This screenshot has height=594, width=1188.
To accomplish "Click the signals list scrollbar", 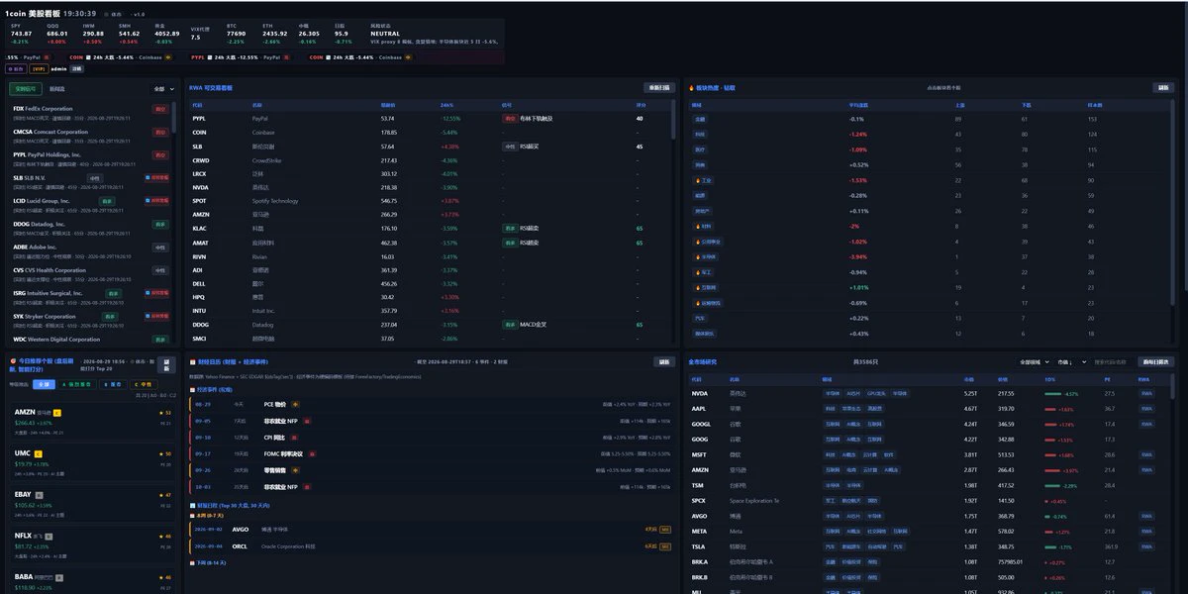I will 175,119.
